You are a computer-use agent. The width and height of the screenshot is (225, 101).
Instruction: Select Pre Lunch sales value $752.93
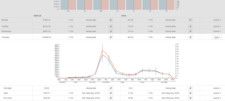point(47,98)
